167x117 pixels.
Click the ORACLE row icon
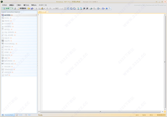tap(3, 47)
